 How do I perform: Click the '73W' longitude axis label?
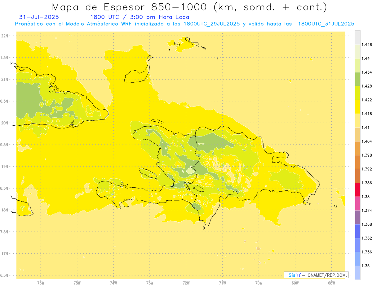[x=150, y=283]
